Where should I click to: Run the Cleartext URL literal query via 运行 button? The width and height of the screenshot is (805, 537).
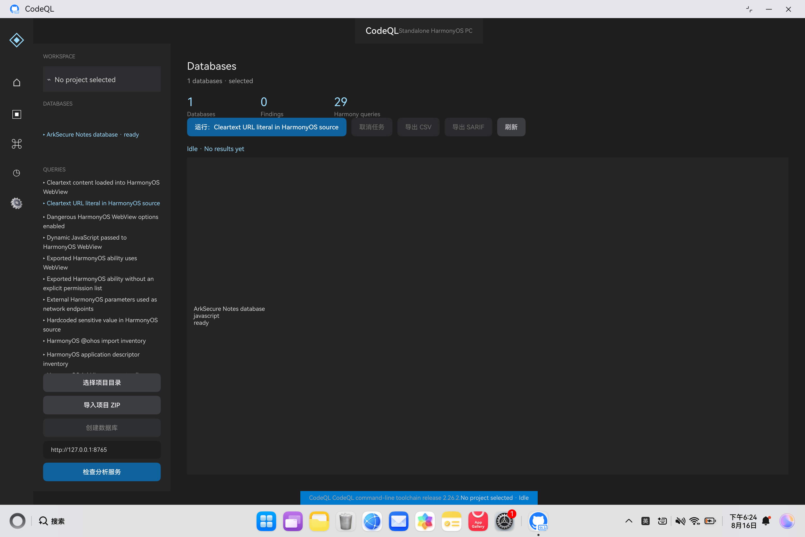tap(267, 127)
